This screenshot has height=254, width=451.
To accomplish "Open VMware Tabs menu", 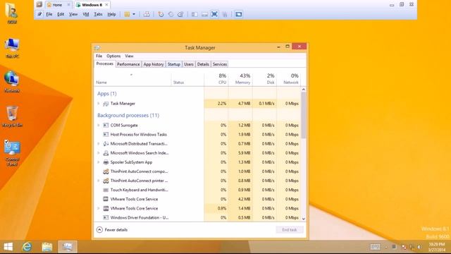I will point(98,14).
